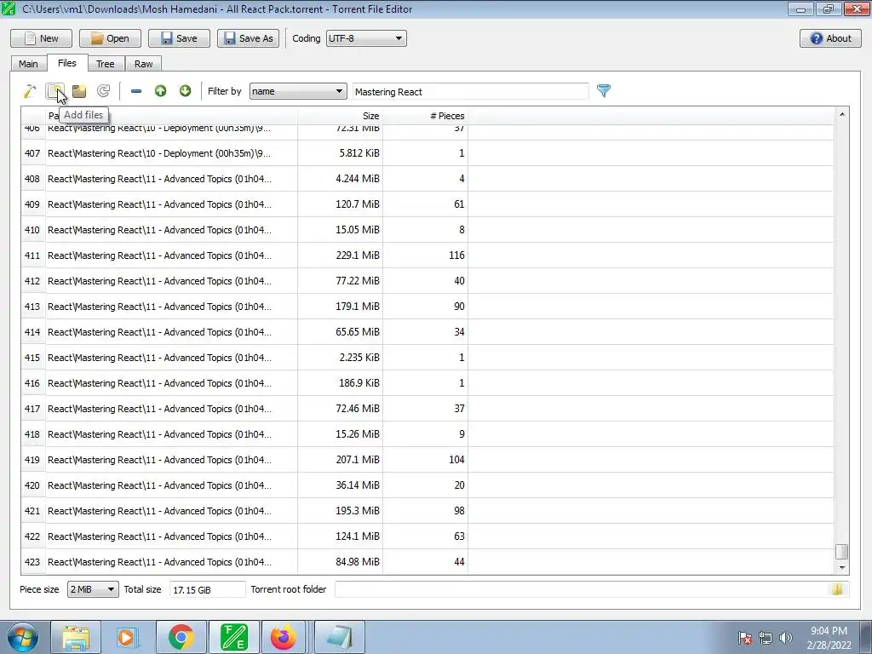872x654 pixels.
Task: Click the add folder icon
Action: (79, 90)
